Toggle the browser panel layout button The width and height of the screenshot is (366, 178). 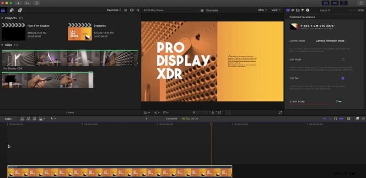click(326, 3)
